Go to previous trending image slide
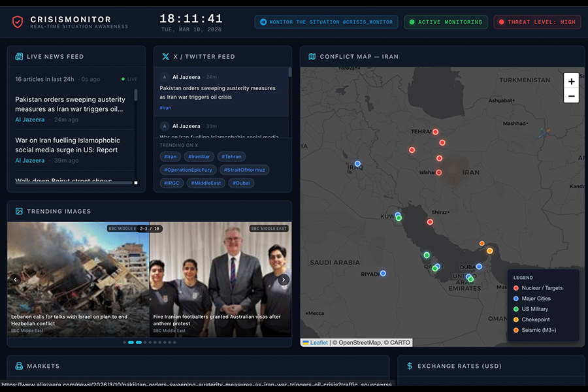This screenshot has height=392, width=588. click(16, 280)
